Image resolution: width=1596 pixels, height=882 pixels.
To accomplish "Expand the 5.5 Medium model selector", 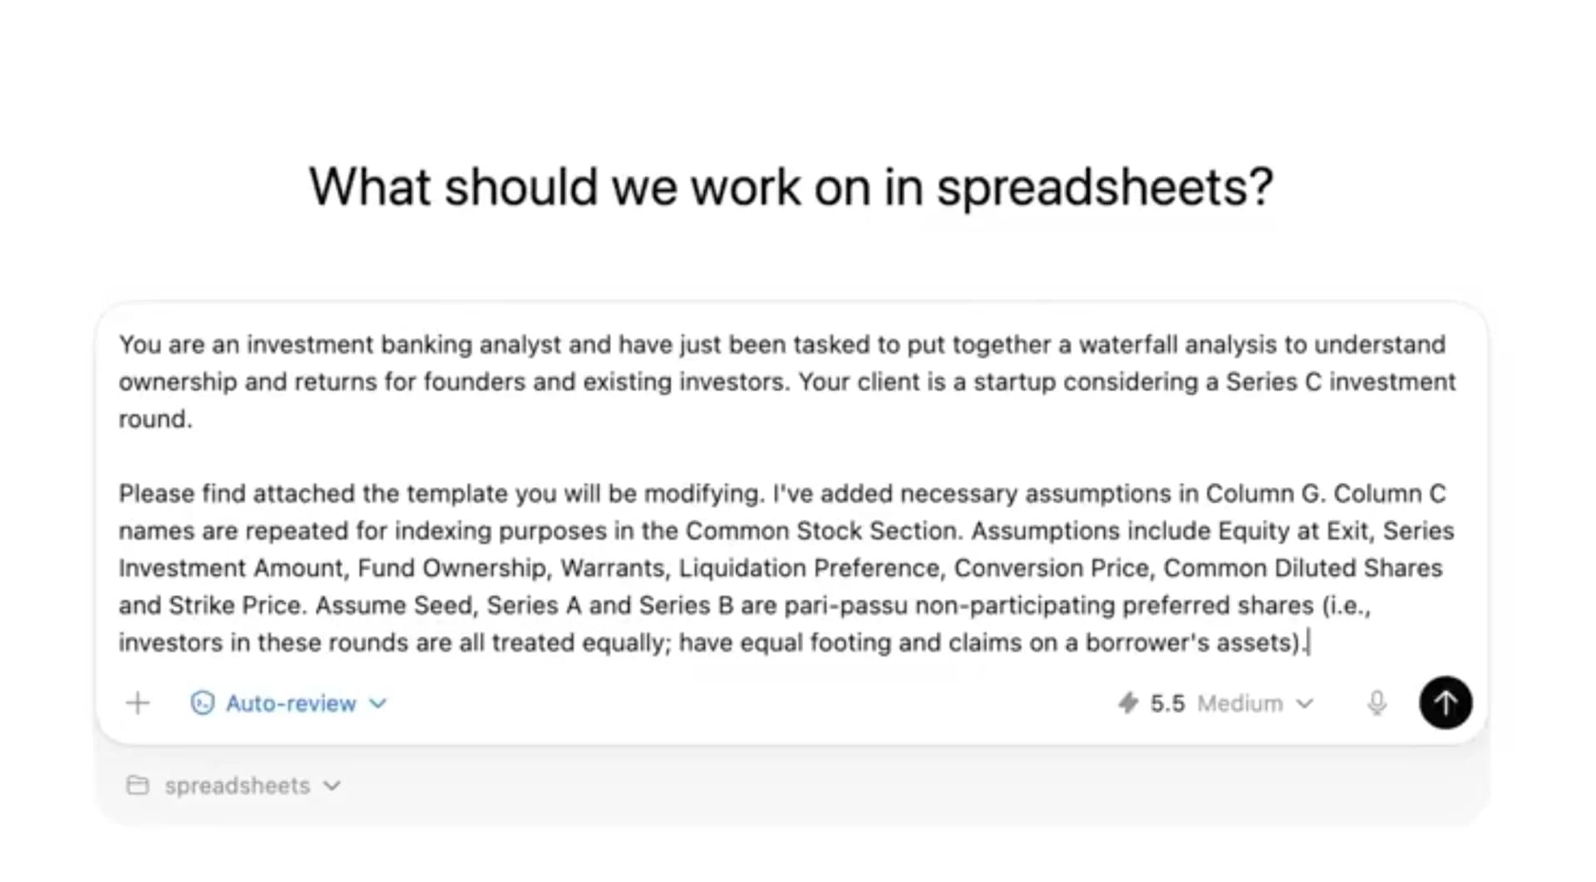I will [x=1306, y=703].
